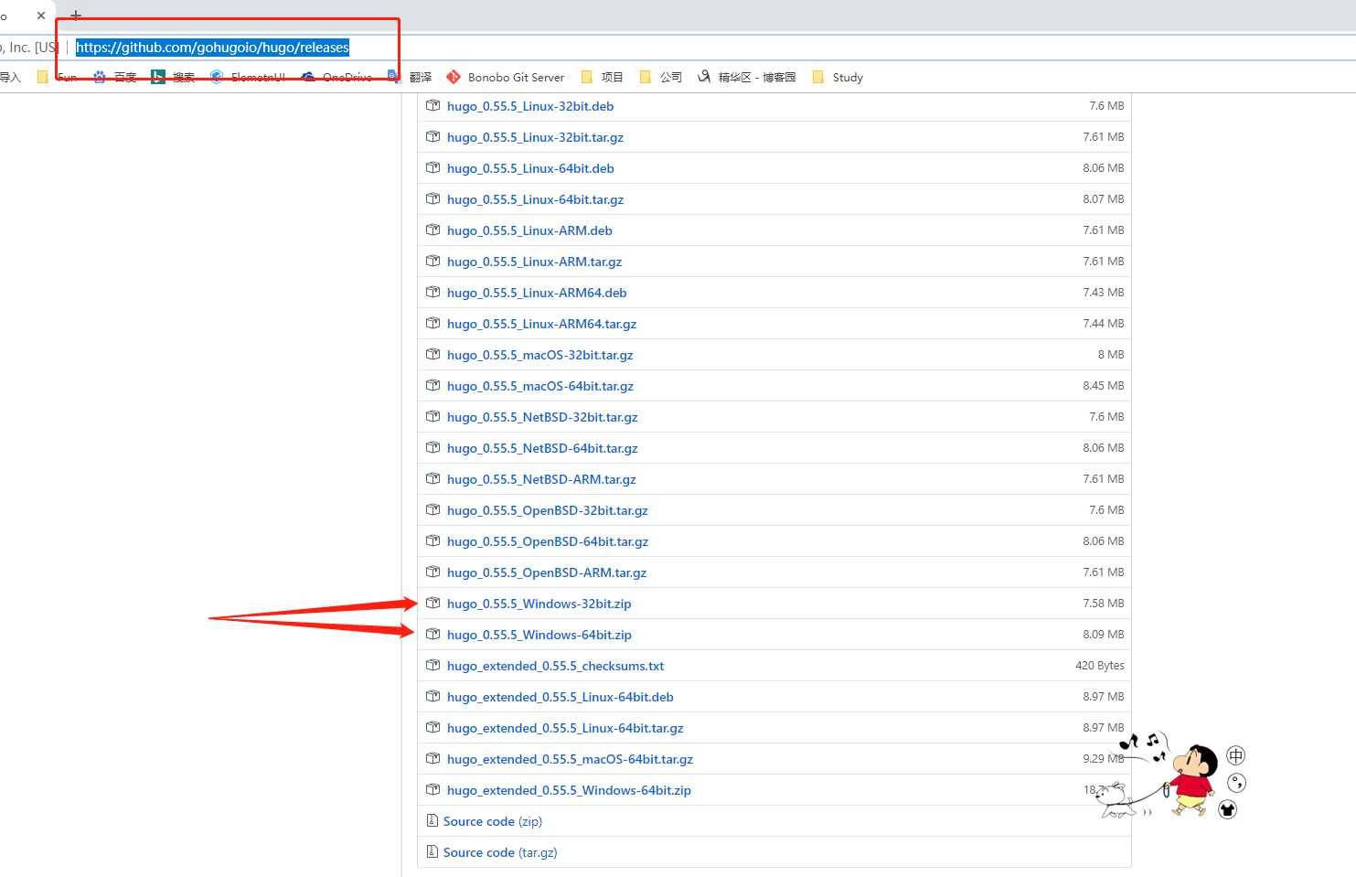Open the Bonobo Git Server bookmark icon
This screenshot has height=877, width=1356.
click(453, 77)
